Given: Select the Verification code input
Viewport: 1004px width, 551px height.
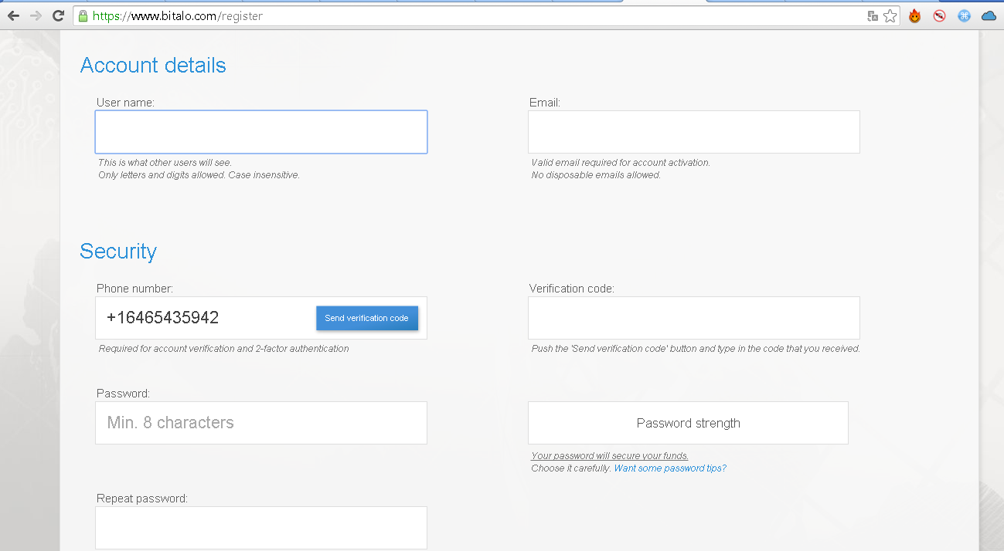Looking at the screenshot, I should click(693, 318).
